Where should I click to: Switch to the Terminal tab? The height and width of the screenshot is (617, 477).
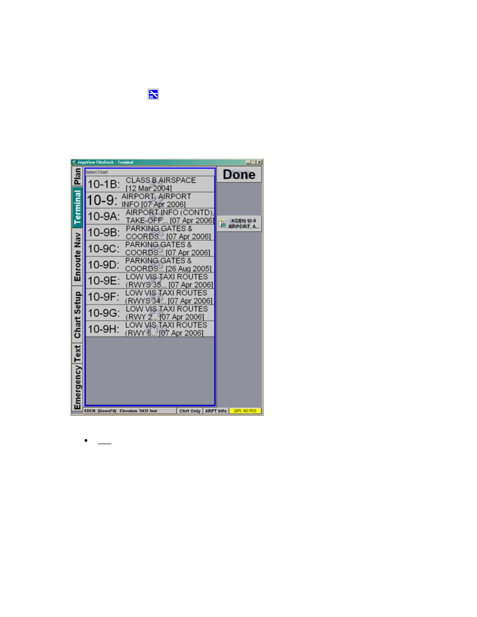coord(77,207)
